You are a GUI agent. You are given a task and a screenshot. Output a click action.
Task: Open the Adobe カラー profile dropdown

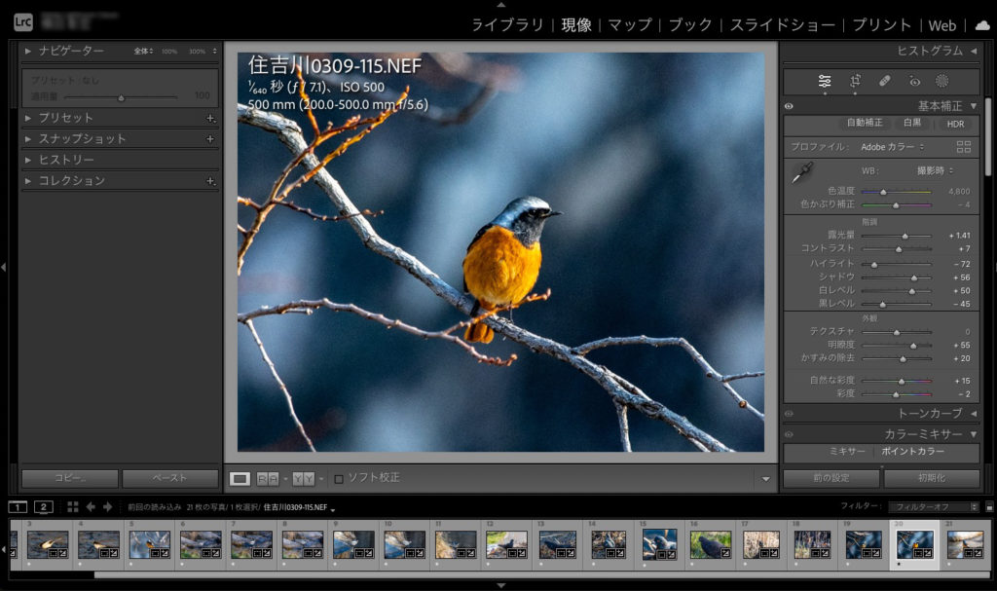(892, 147)
